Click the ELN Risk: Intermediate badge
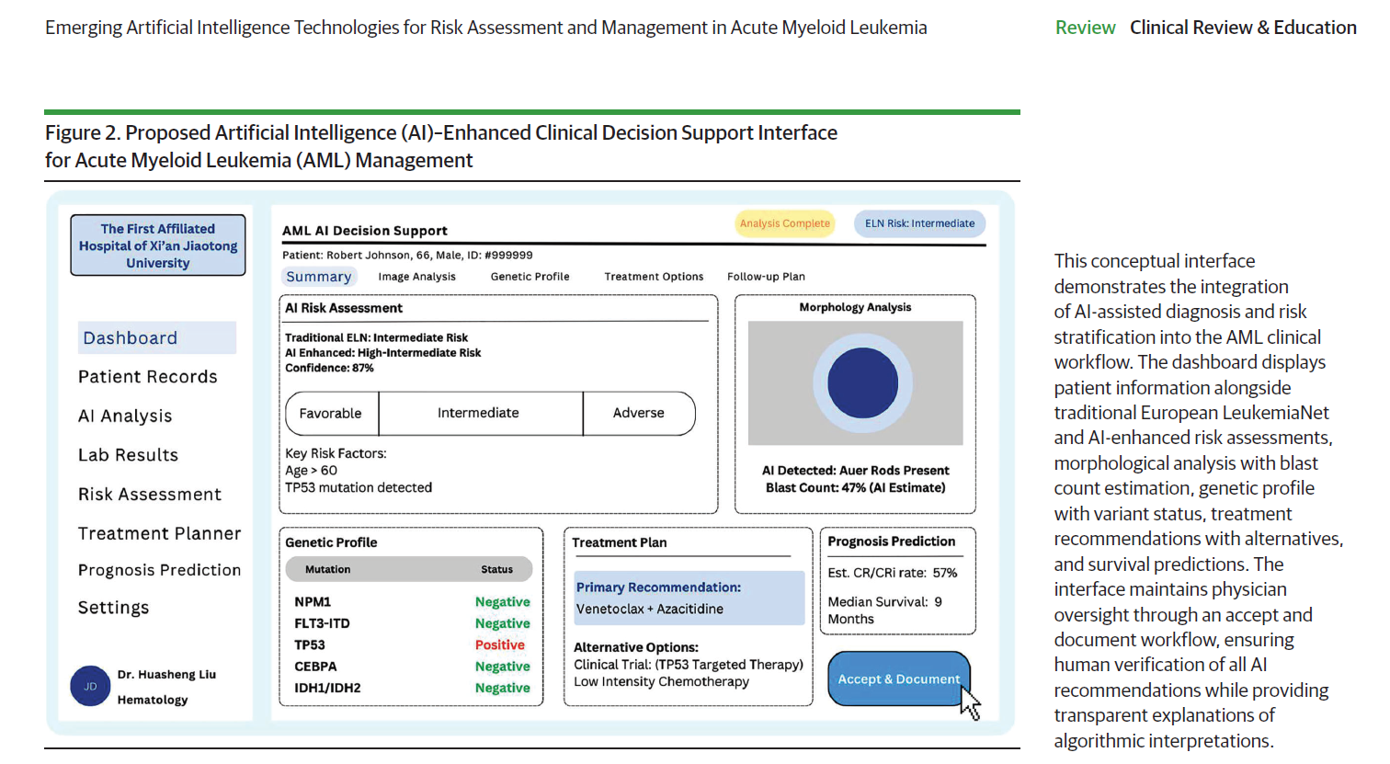Screen dimensions: 1390x764 pyautogui.click(x=919, y=223)
